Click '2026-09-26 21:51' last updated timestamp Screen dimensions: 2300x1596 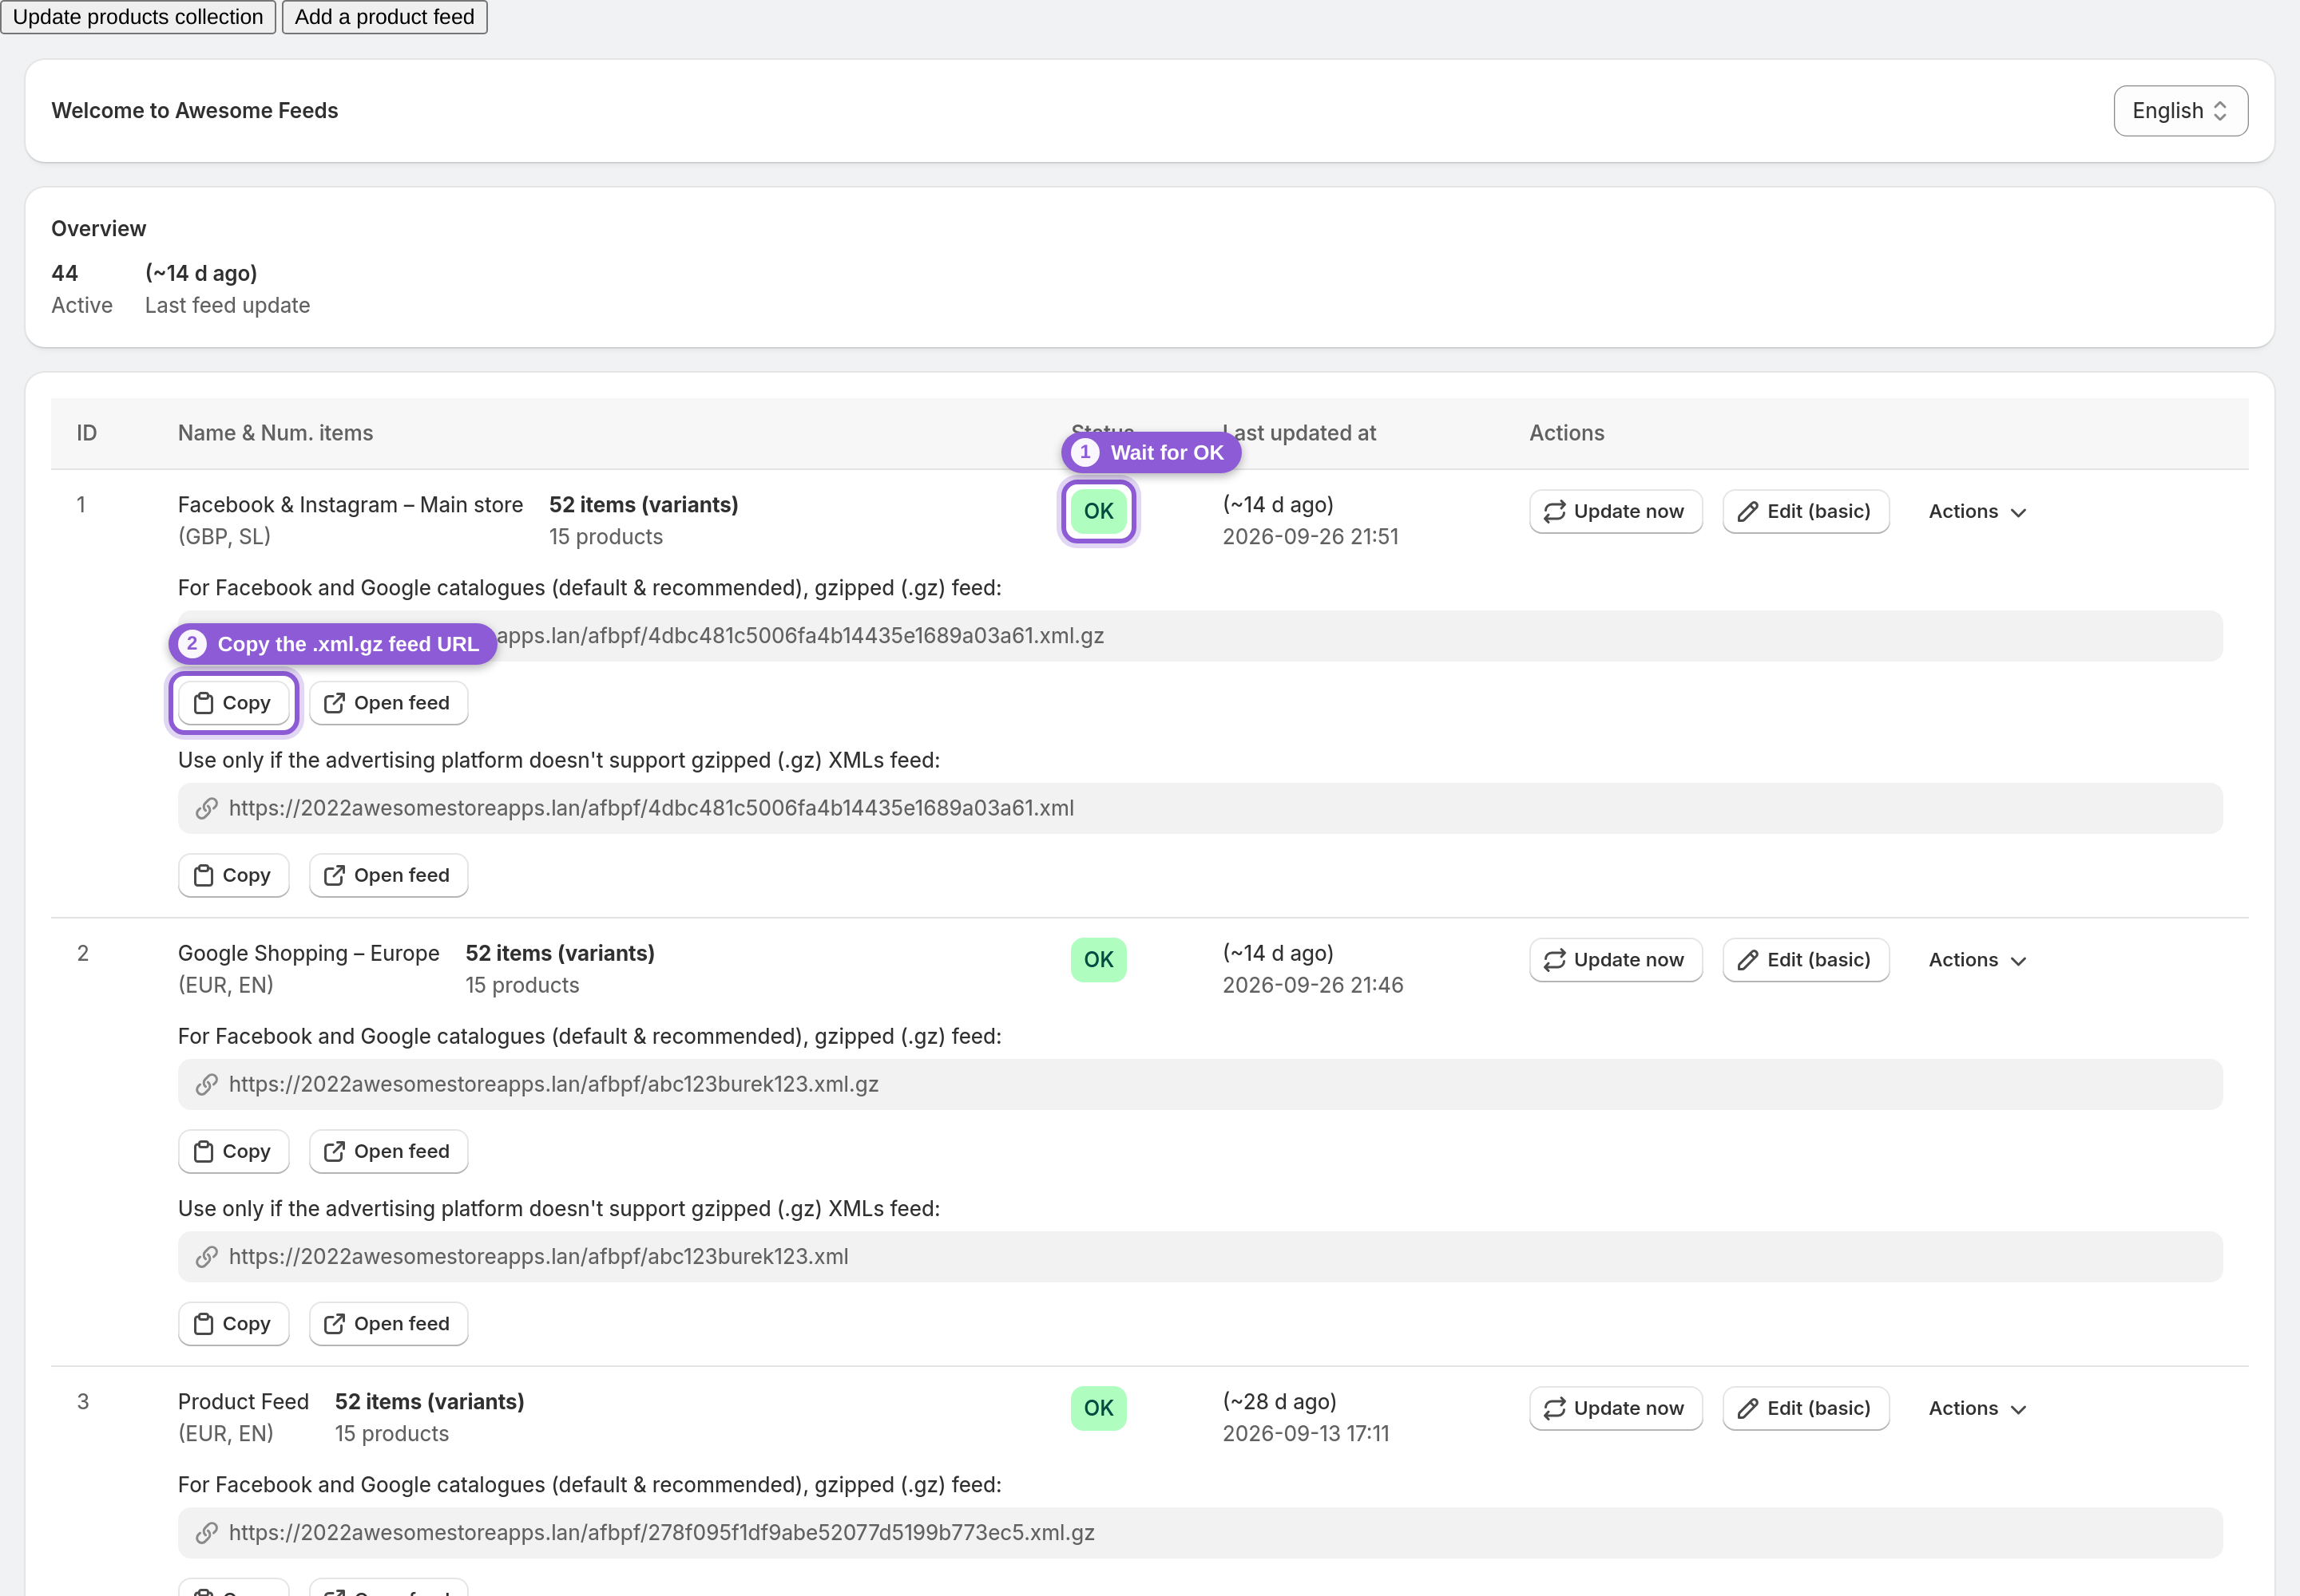[1311, 537]
